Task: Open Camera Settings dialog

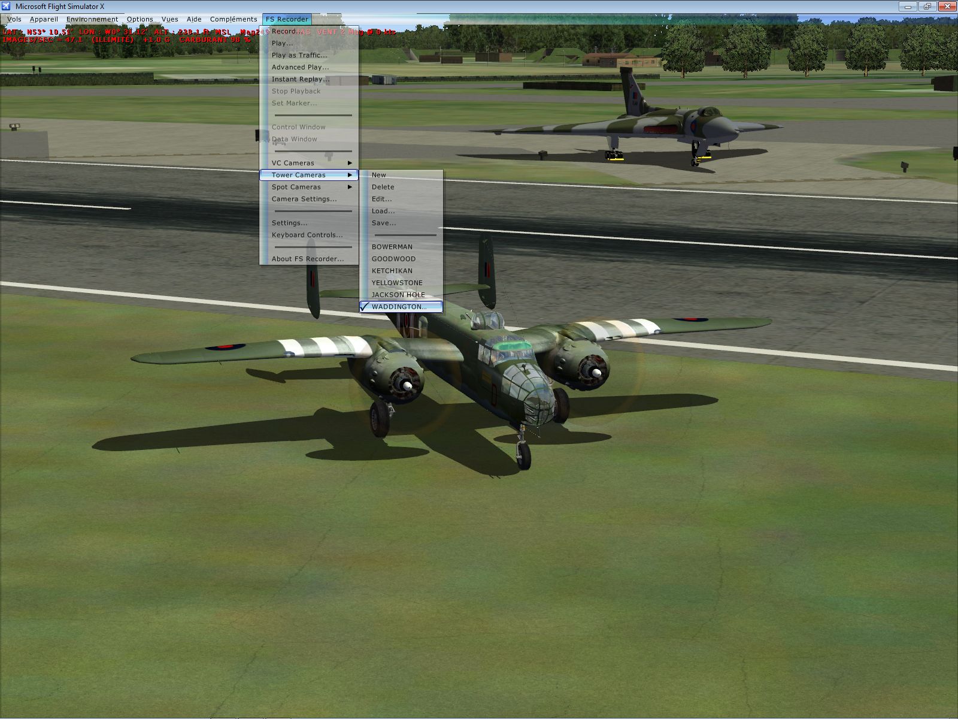Action: (x=304, y=199)
